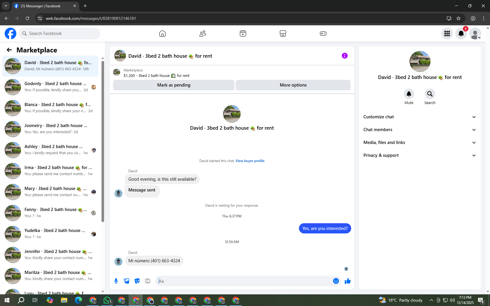Open conversation information purple icon
The height and width of the screenshot is (306, 490).
pos(345,56)
